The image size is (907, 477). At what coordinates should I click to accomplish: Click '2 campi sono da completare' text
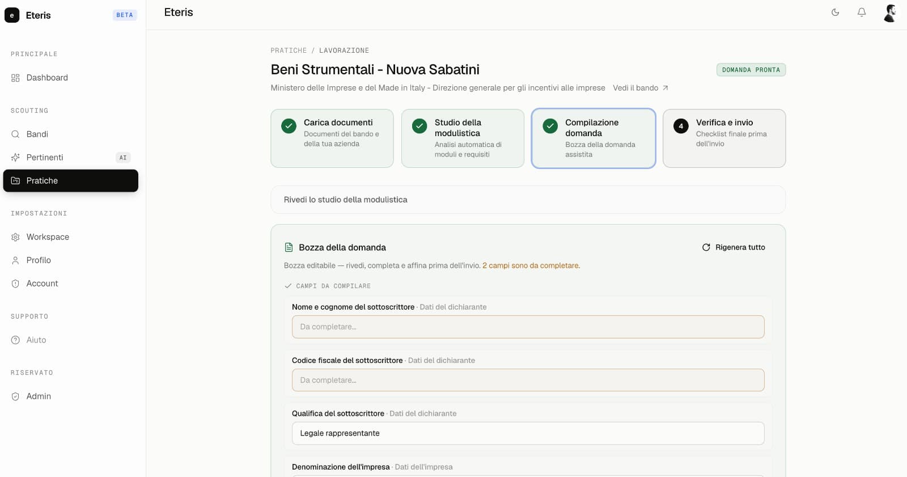click(x=531, y=265)
